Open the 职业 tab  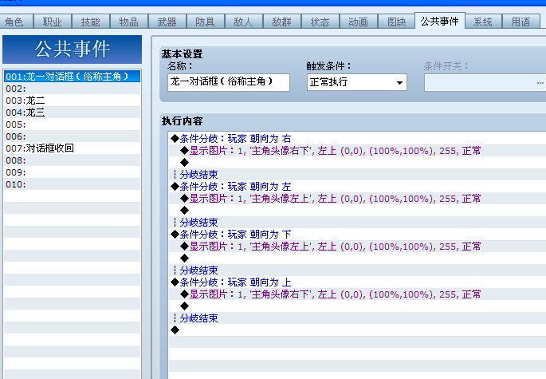(53, 22)
